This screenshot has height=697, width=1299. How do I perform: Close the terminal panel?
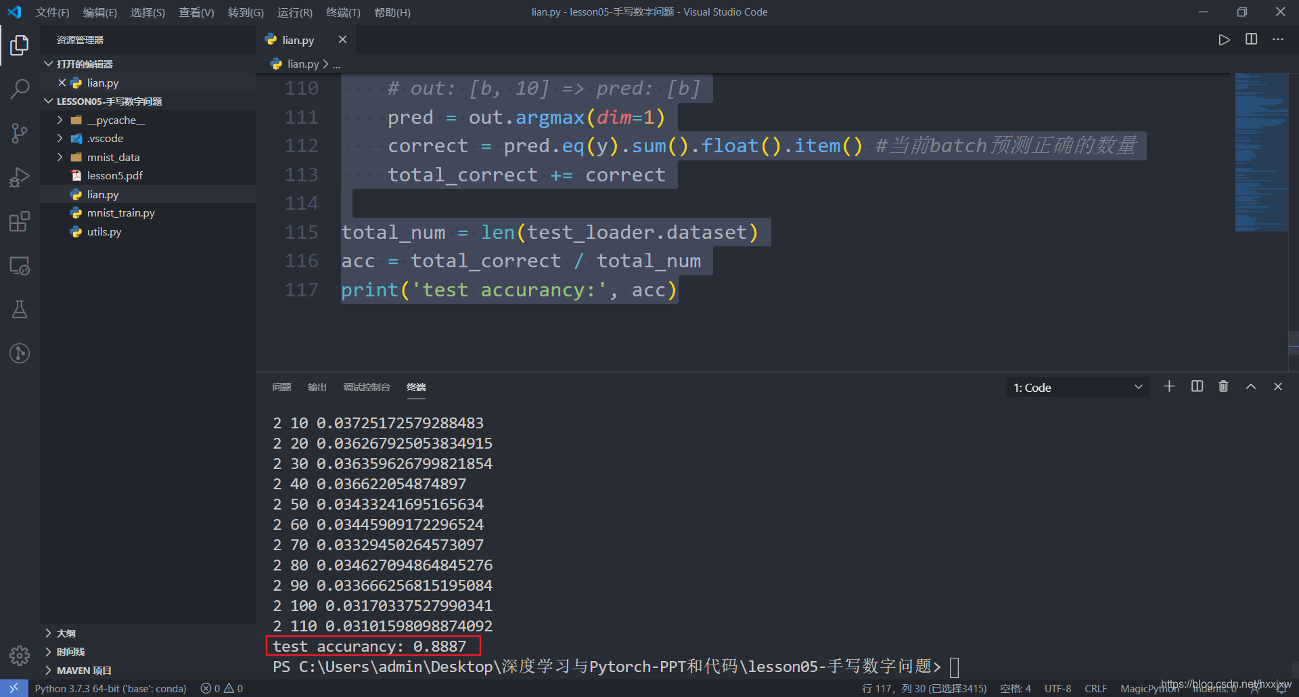[x=1278, y=386]
